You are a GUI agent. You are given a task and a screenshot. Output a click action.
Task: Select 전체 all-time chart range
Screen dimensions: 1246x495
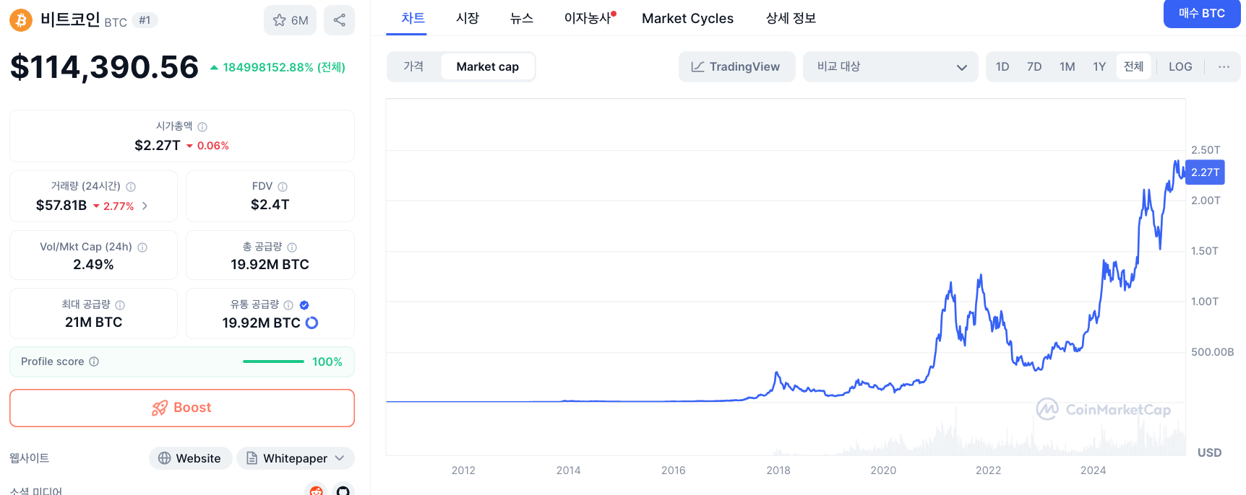coord(1134,66)
